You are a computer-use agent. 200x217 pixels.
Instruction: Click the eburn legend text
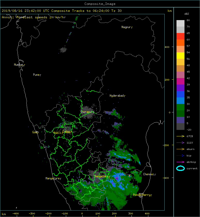(x=190, y=149)
